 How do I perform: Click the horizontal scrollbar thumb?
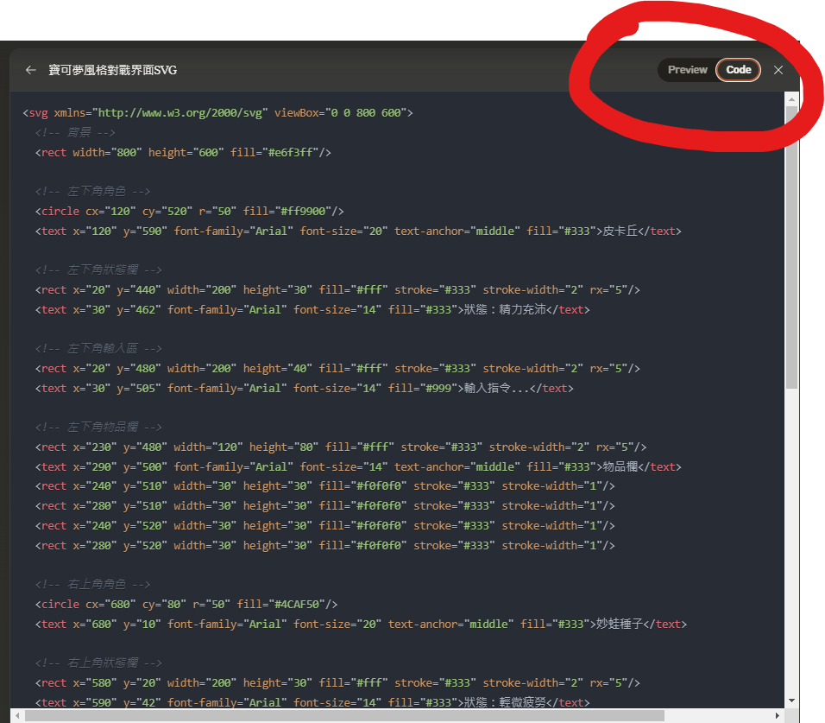344,715
